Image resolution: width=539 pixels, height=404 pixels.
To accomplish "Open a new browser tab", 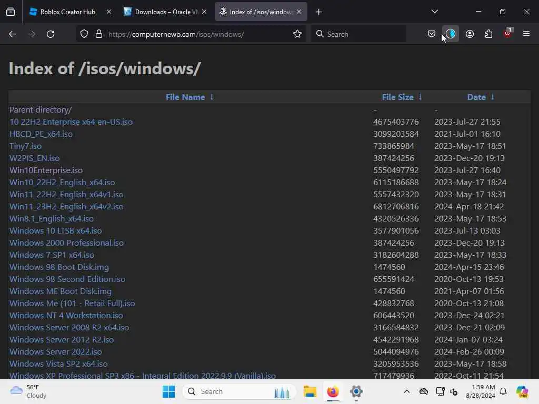I will click(x=318, y=12).
